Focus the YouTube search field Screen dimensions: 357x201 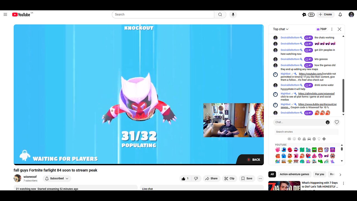[163, 15]
